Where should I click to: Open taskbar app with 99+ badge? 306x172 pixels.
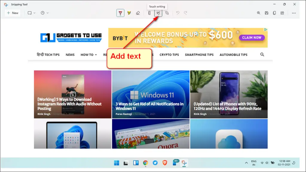click(x=175, y=162)
